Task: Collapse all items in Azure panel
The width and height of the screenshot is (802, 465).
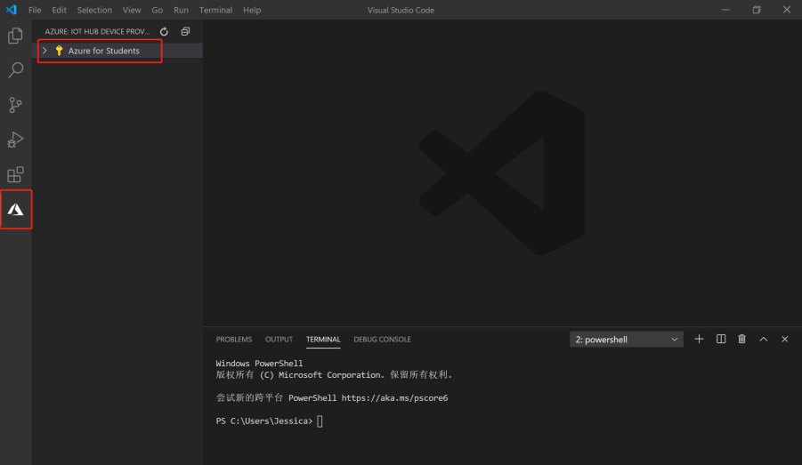Action: [185, 32]
